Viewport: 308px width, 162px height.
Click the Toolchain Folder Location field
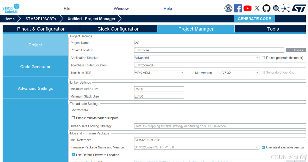(220, 65)
